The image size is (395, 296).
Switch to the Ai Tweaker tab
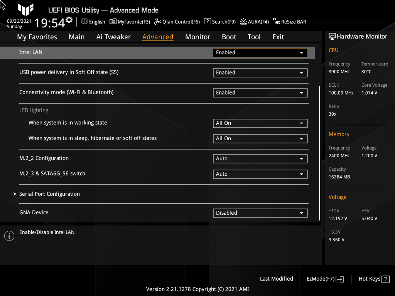coord(113,37)
